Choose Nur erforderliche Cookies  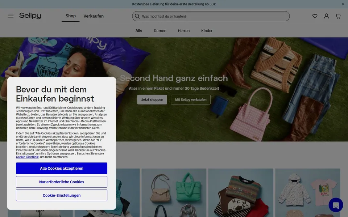[x=62, y=182]
